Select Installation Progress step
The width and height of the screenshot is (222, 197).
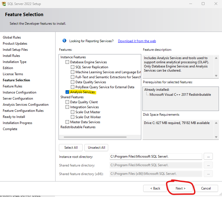17,123
